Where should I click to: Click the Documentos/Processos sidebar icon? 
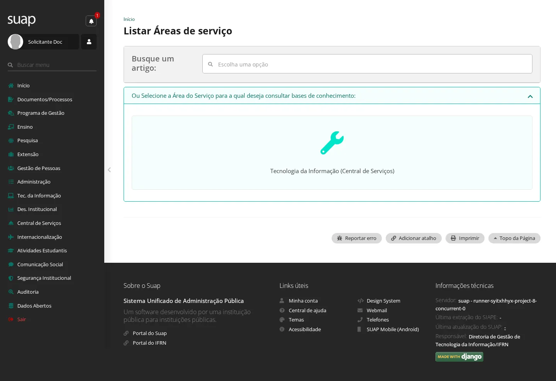(11, 99)
